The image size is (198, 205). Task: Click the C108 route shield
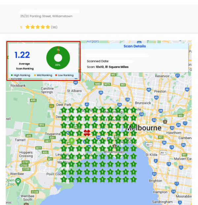[x=35, y=192]
